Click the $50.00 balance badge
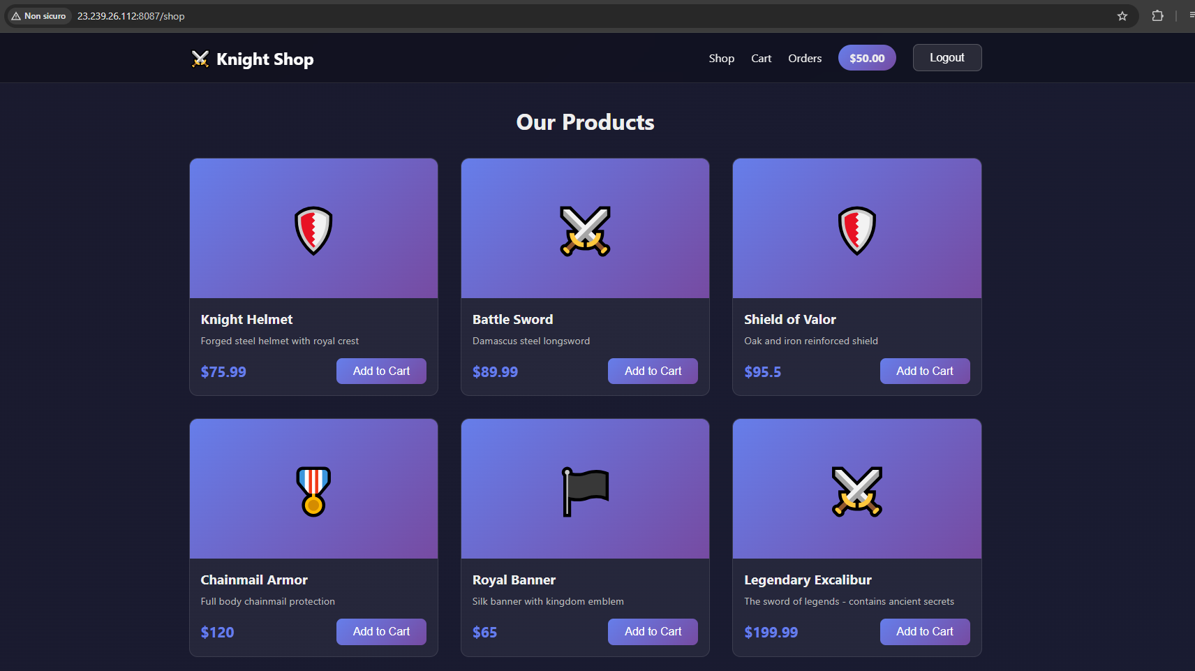Screen dimensions: 1195x671 [x=867, y=58]
